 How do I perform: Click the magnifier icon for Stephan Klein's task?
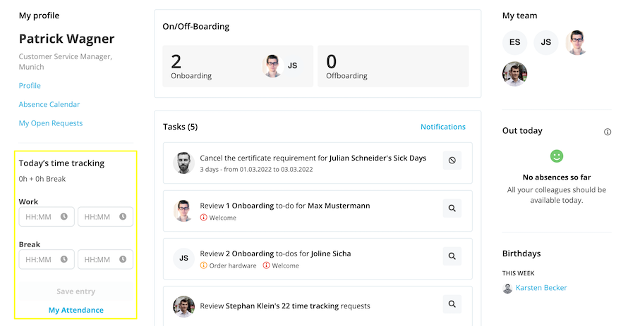(452, 304)
